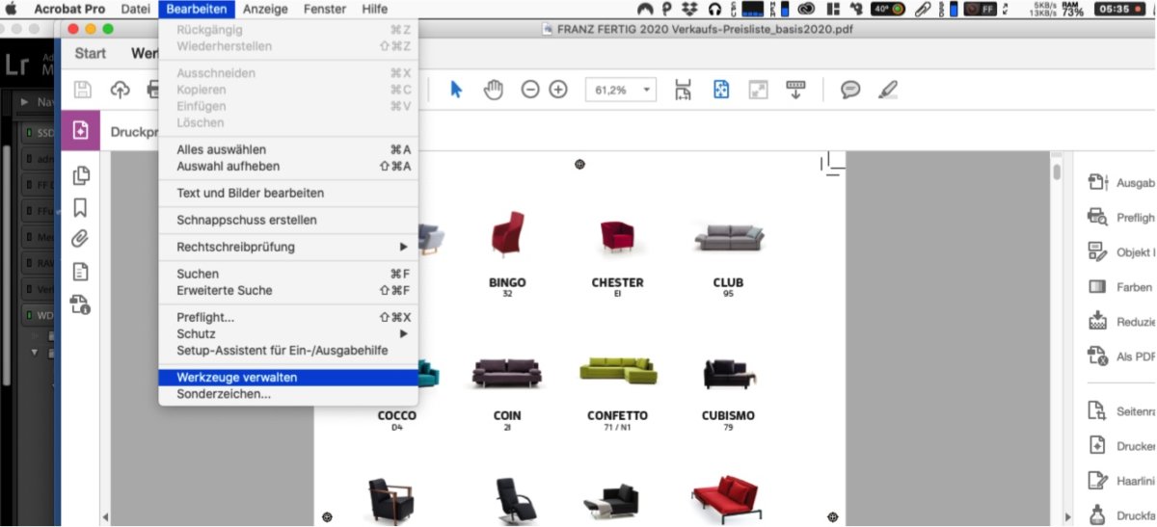Activate the hand pan tool
The image size is (1157, 527).
[x=494, y=90]
